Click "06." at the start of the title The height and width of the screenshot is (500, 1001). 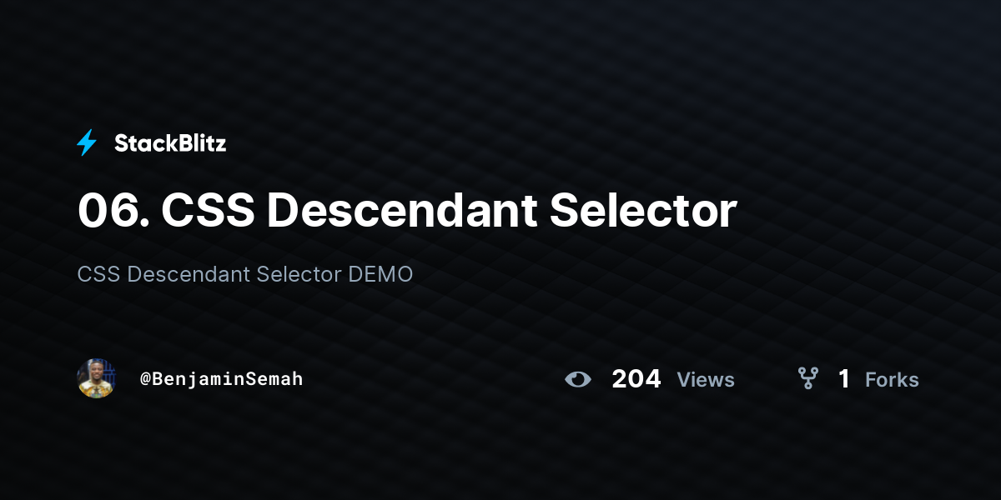tap(113, 210)
